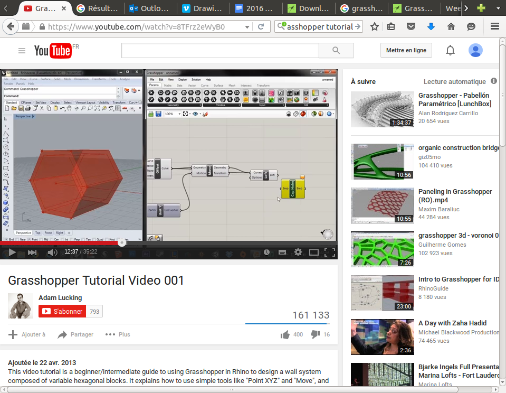
Task: Expand the Plus more actions menu
Action: click(118, 334)
